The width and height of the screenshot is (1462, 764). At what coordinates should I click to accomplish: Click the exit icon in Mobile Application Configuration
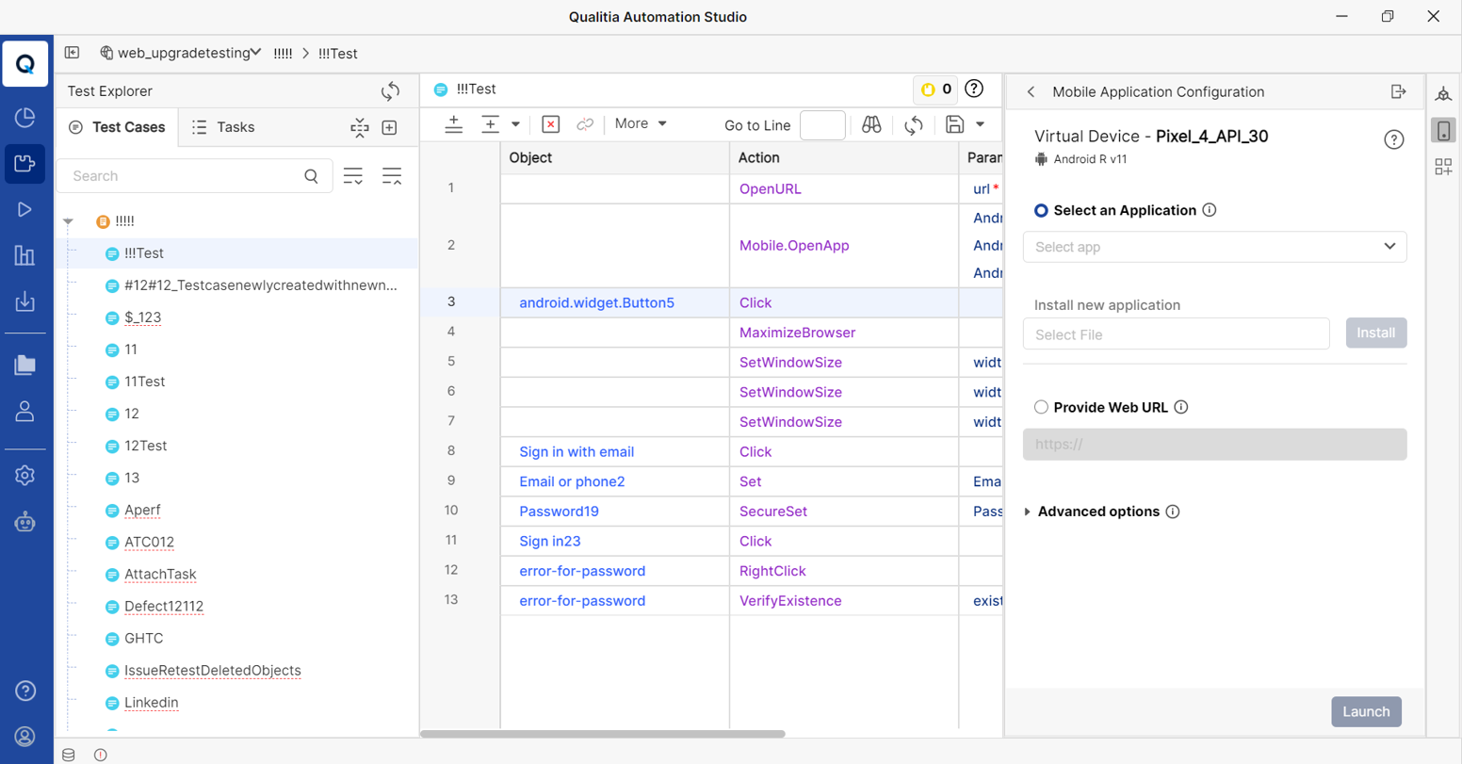click(x=1399, y=91)
